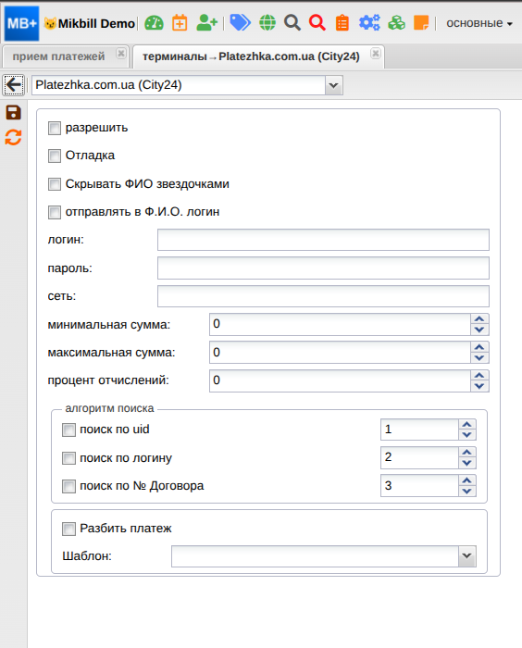Open the green dashboard gauge icon
The height and width of the screenshot is (648, 522).
pos(155,23)
